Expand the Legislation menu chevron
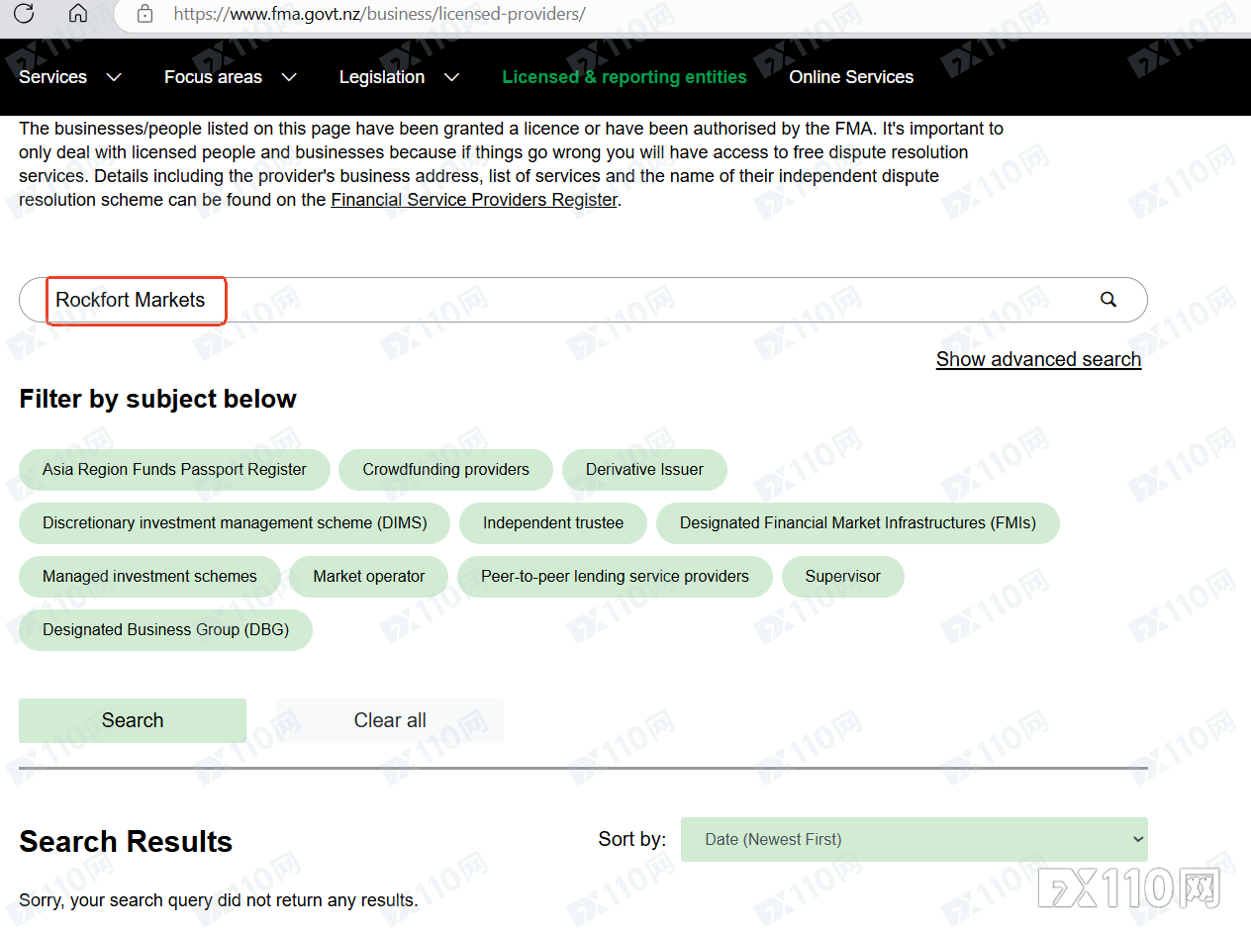 pyautogui.click(x=451, y=77)
